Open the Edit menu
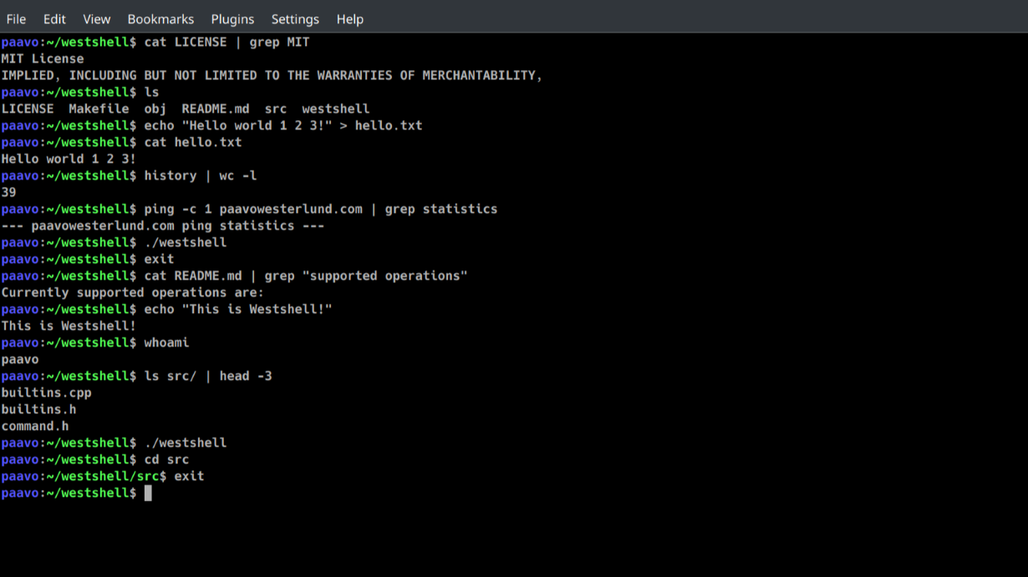 tap(54, 18)
